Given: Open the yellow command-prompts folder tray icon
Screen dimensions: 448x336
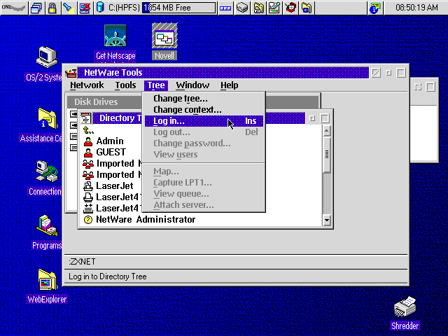Looking at the screenshot, I should tap(307, 8).
